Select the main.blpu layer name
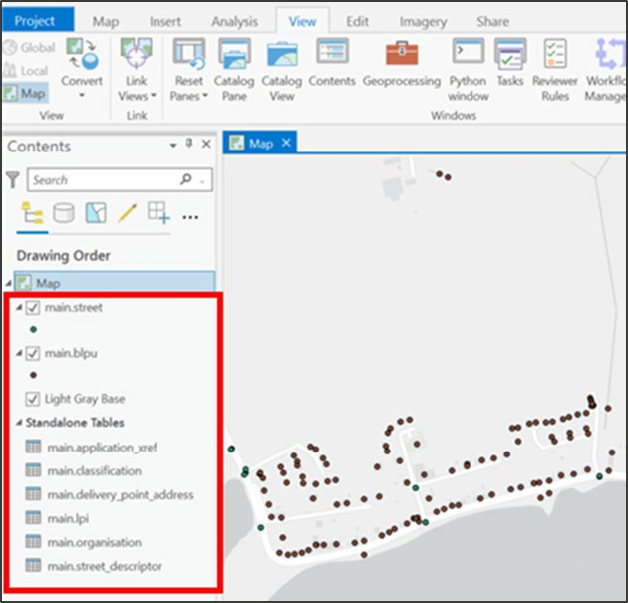628x603 pixels. coord(71,353)
